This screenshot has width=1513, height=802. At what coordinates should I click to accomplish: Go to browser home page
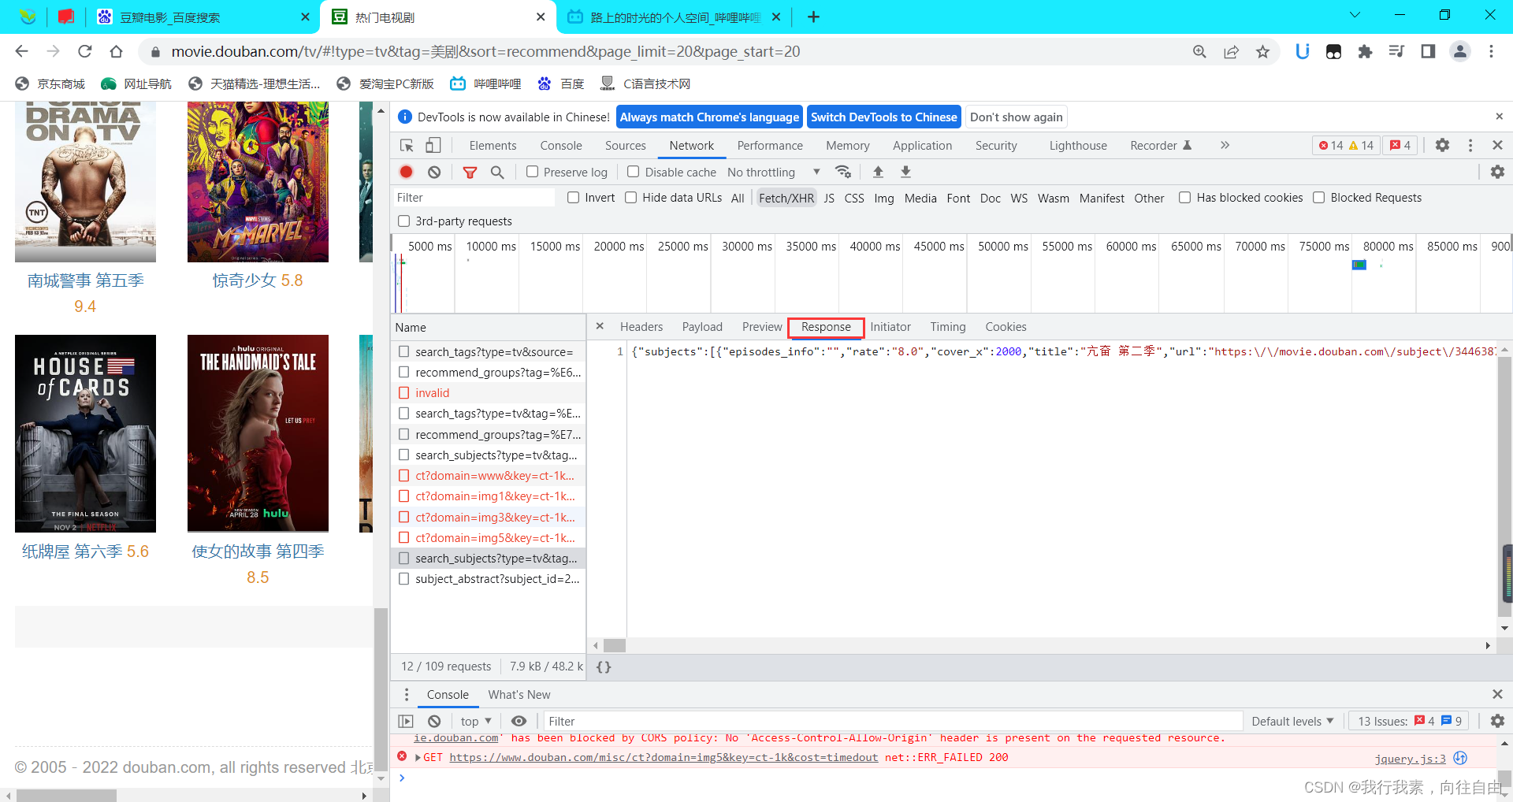(x=117, y=51)
